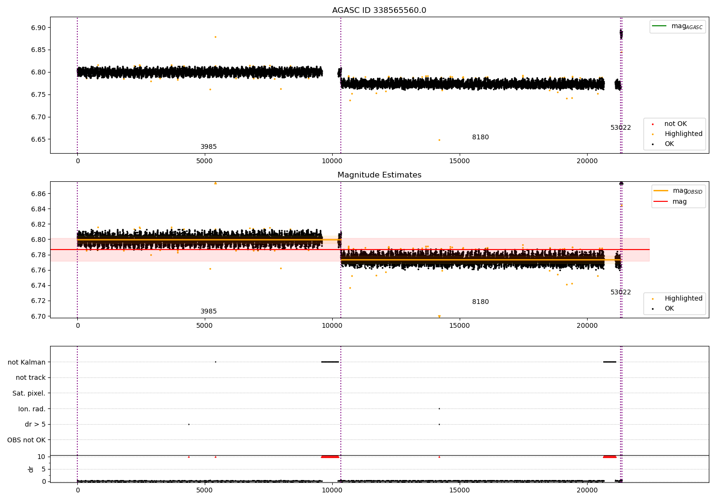Select the mag AGASC legend label
Screen dimensions: 716x501
[x=687, y=26]
